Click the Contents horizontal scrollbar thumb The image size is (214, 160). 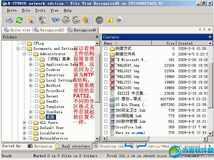[x=128, y=139]
